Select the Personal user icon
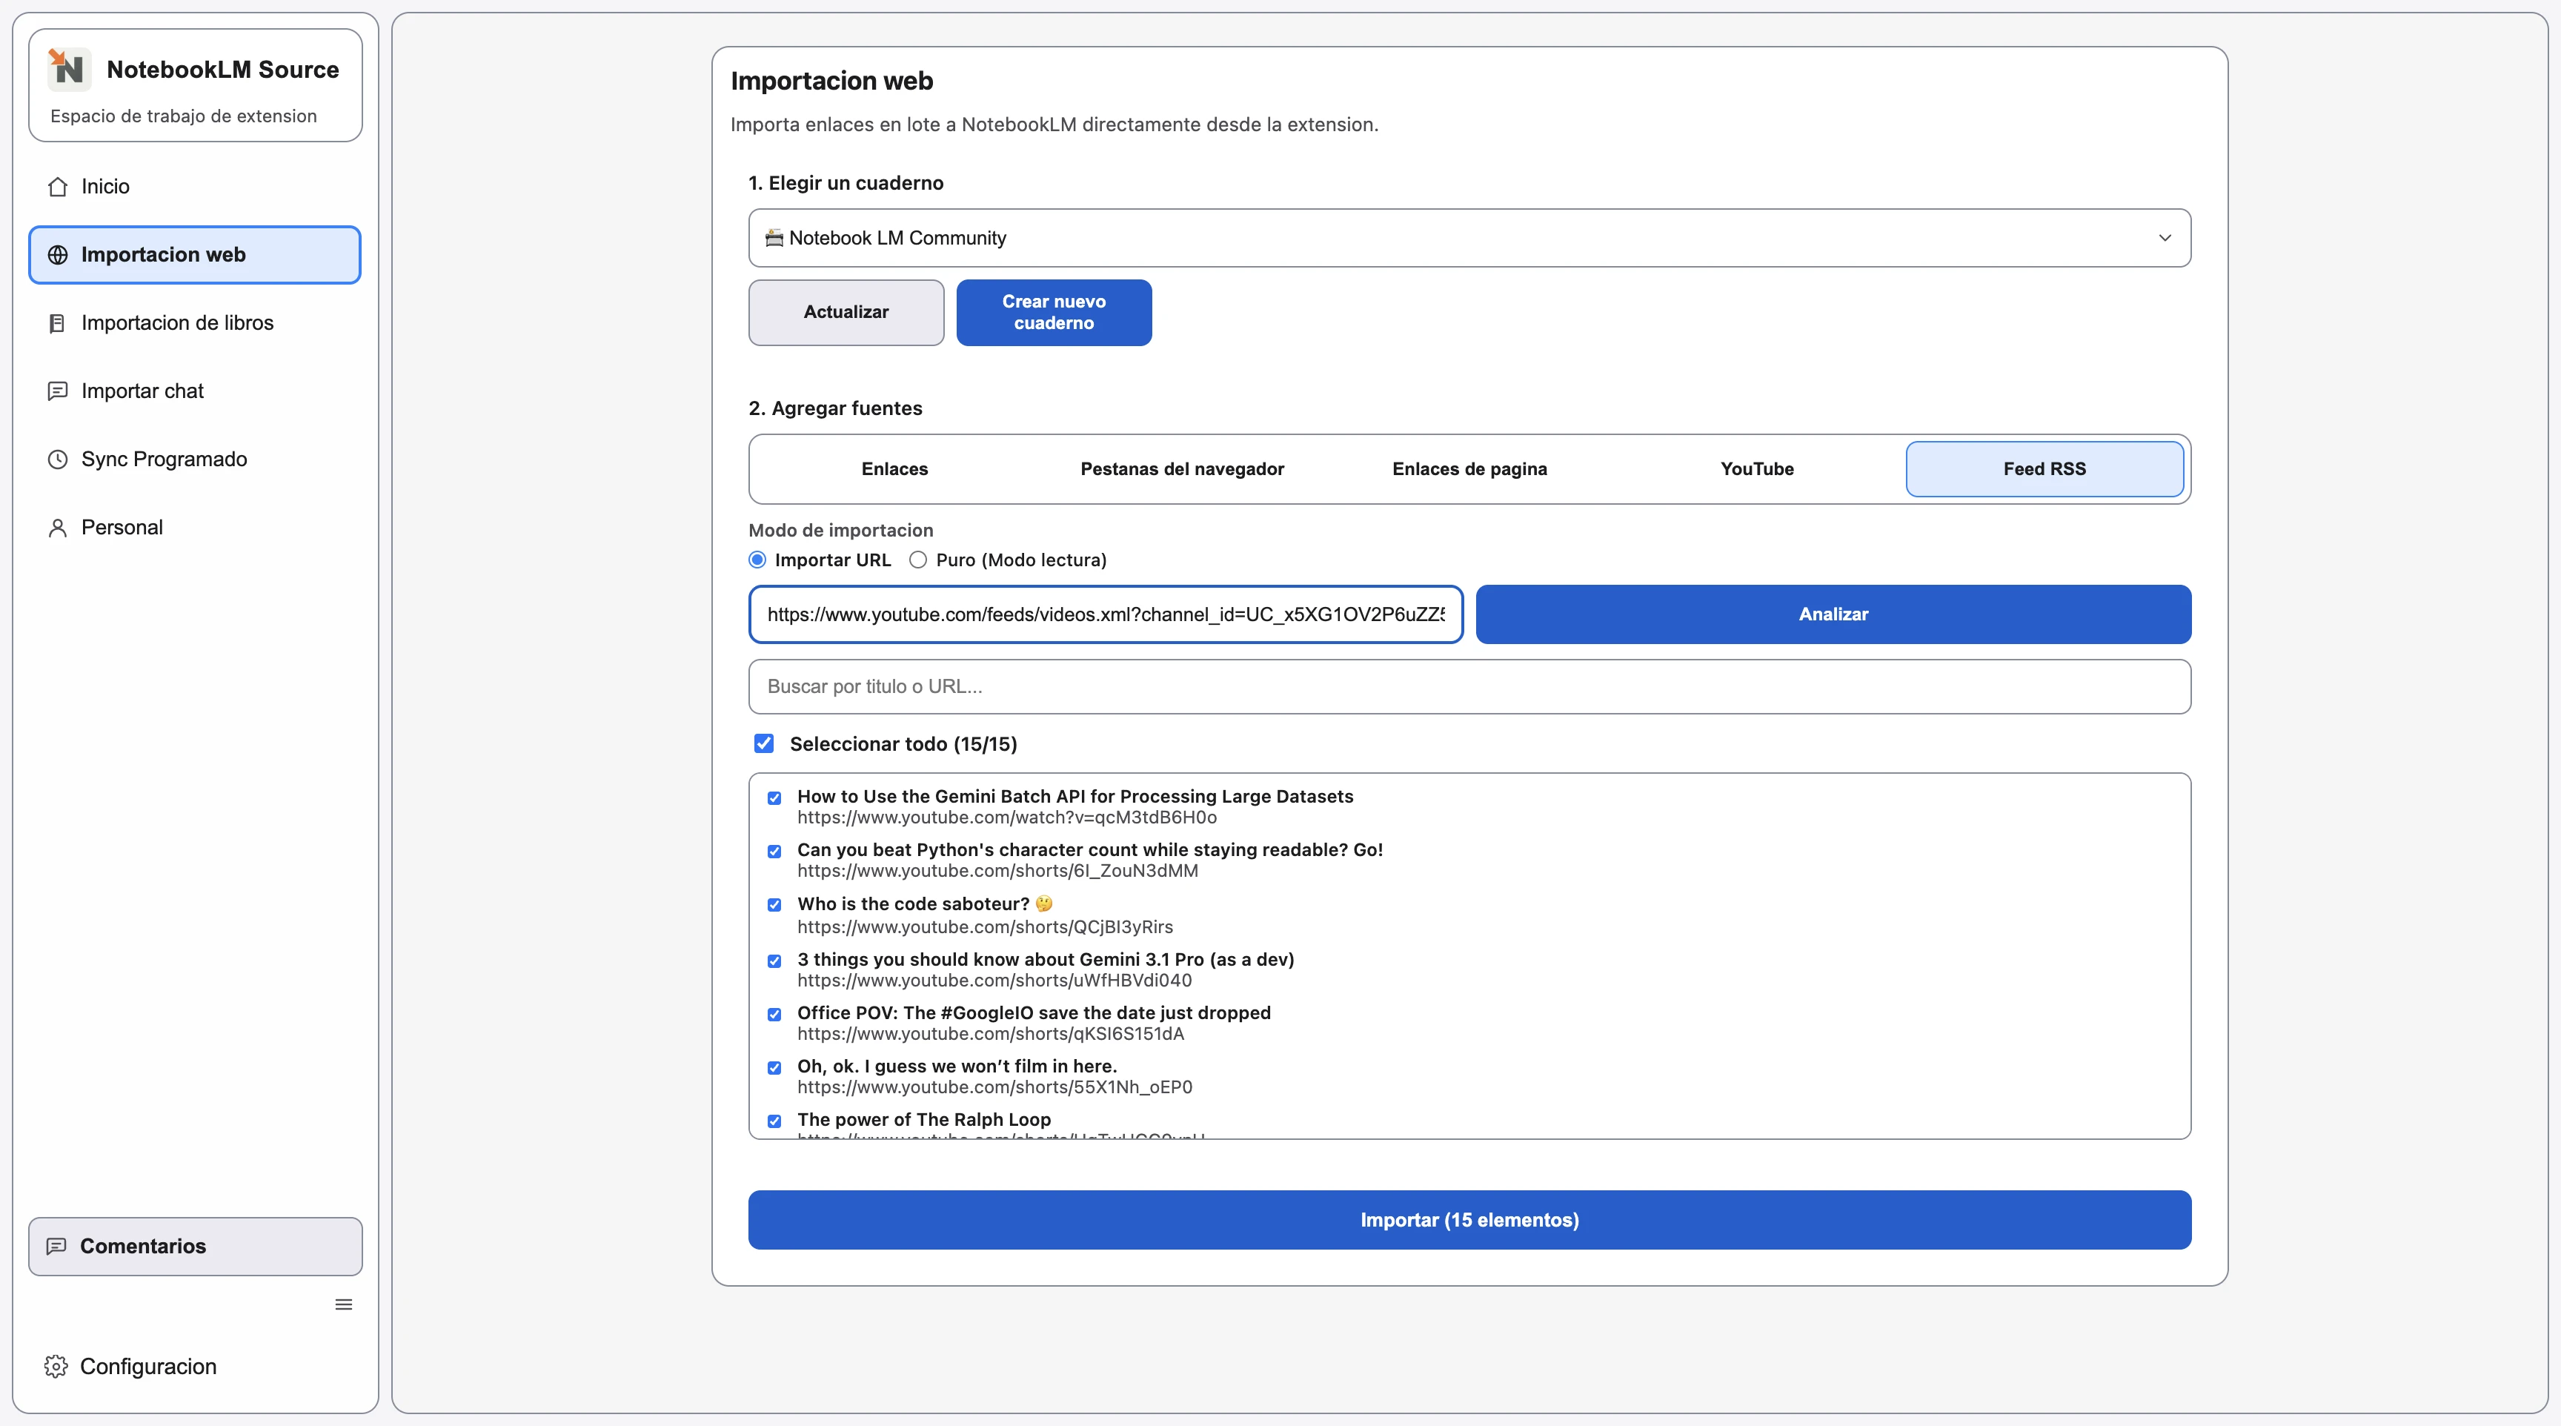Viewport: 2561px width, 1426px height. coord(58,526)
